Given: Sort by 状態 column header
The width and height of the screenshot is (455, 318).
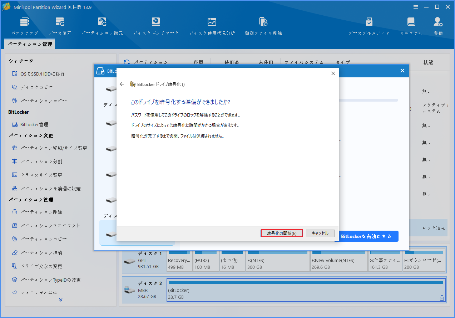Looking at the screenshot, I should tap(428, 62).
